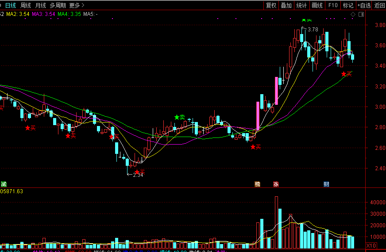Viewport: 386px width, 252px height.
Task: Open the 复权 price adjustment option
Action: (x=271, y=5)
